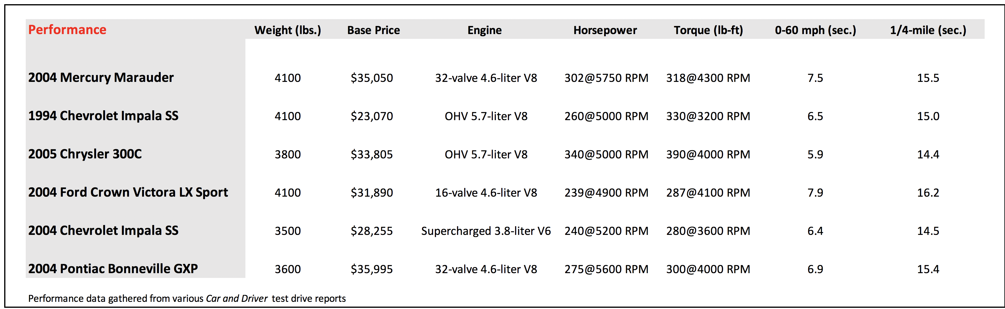Screen dimensions: 1005x309
Task: Click the Supercharged 3.8-liter V6 engine cell
Action: 486,231
